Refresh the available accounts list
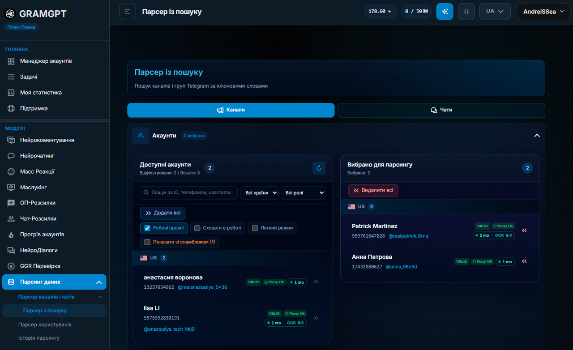This screenshot has height=350, width=573. (319, 168)
